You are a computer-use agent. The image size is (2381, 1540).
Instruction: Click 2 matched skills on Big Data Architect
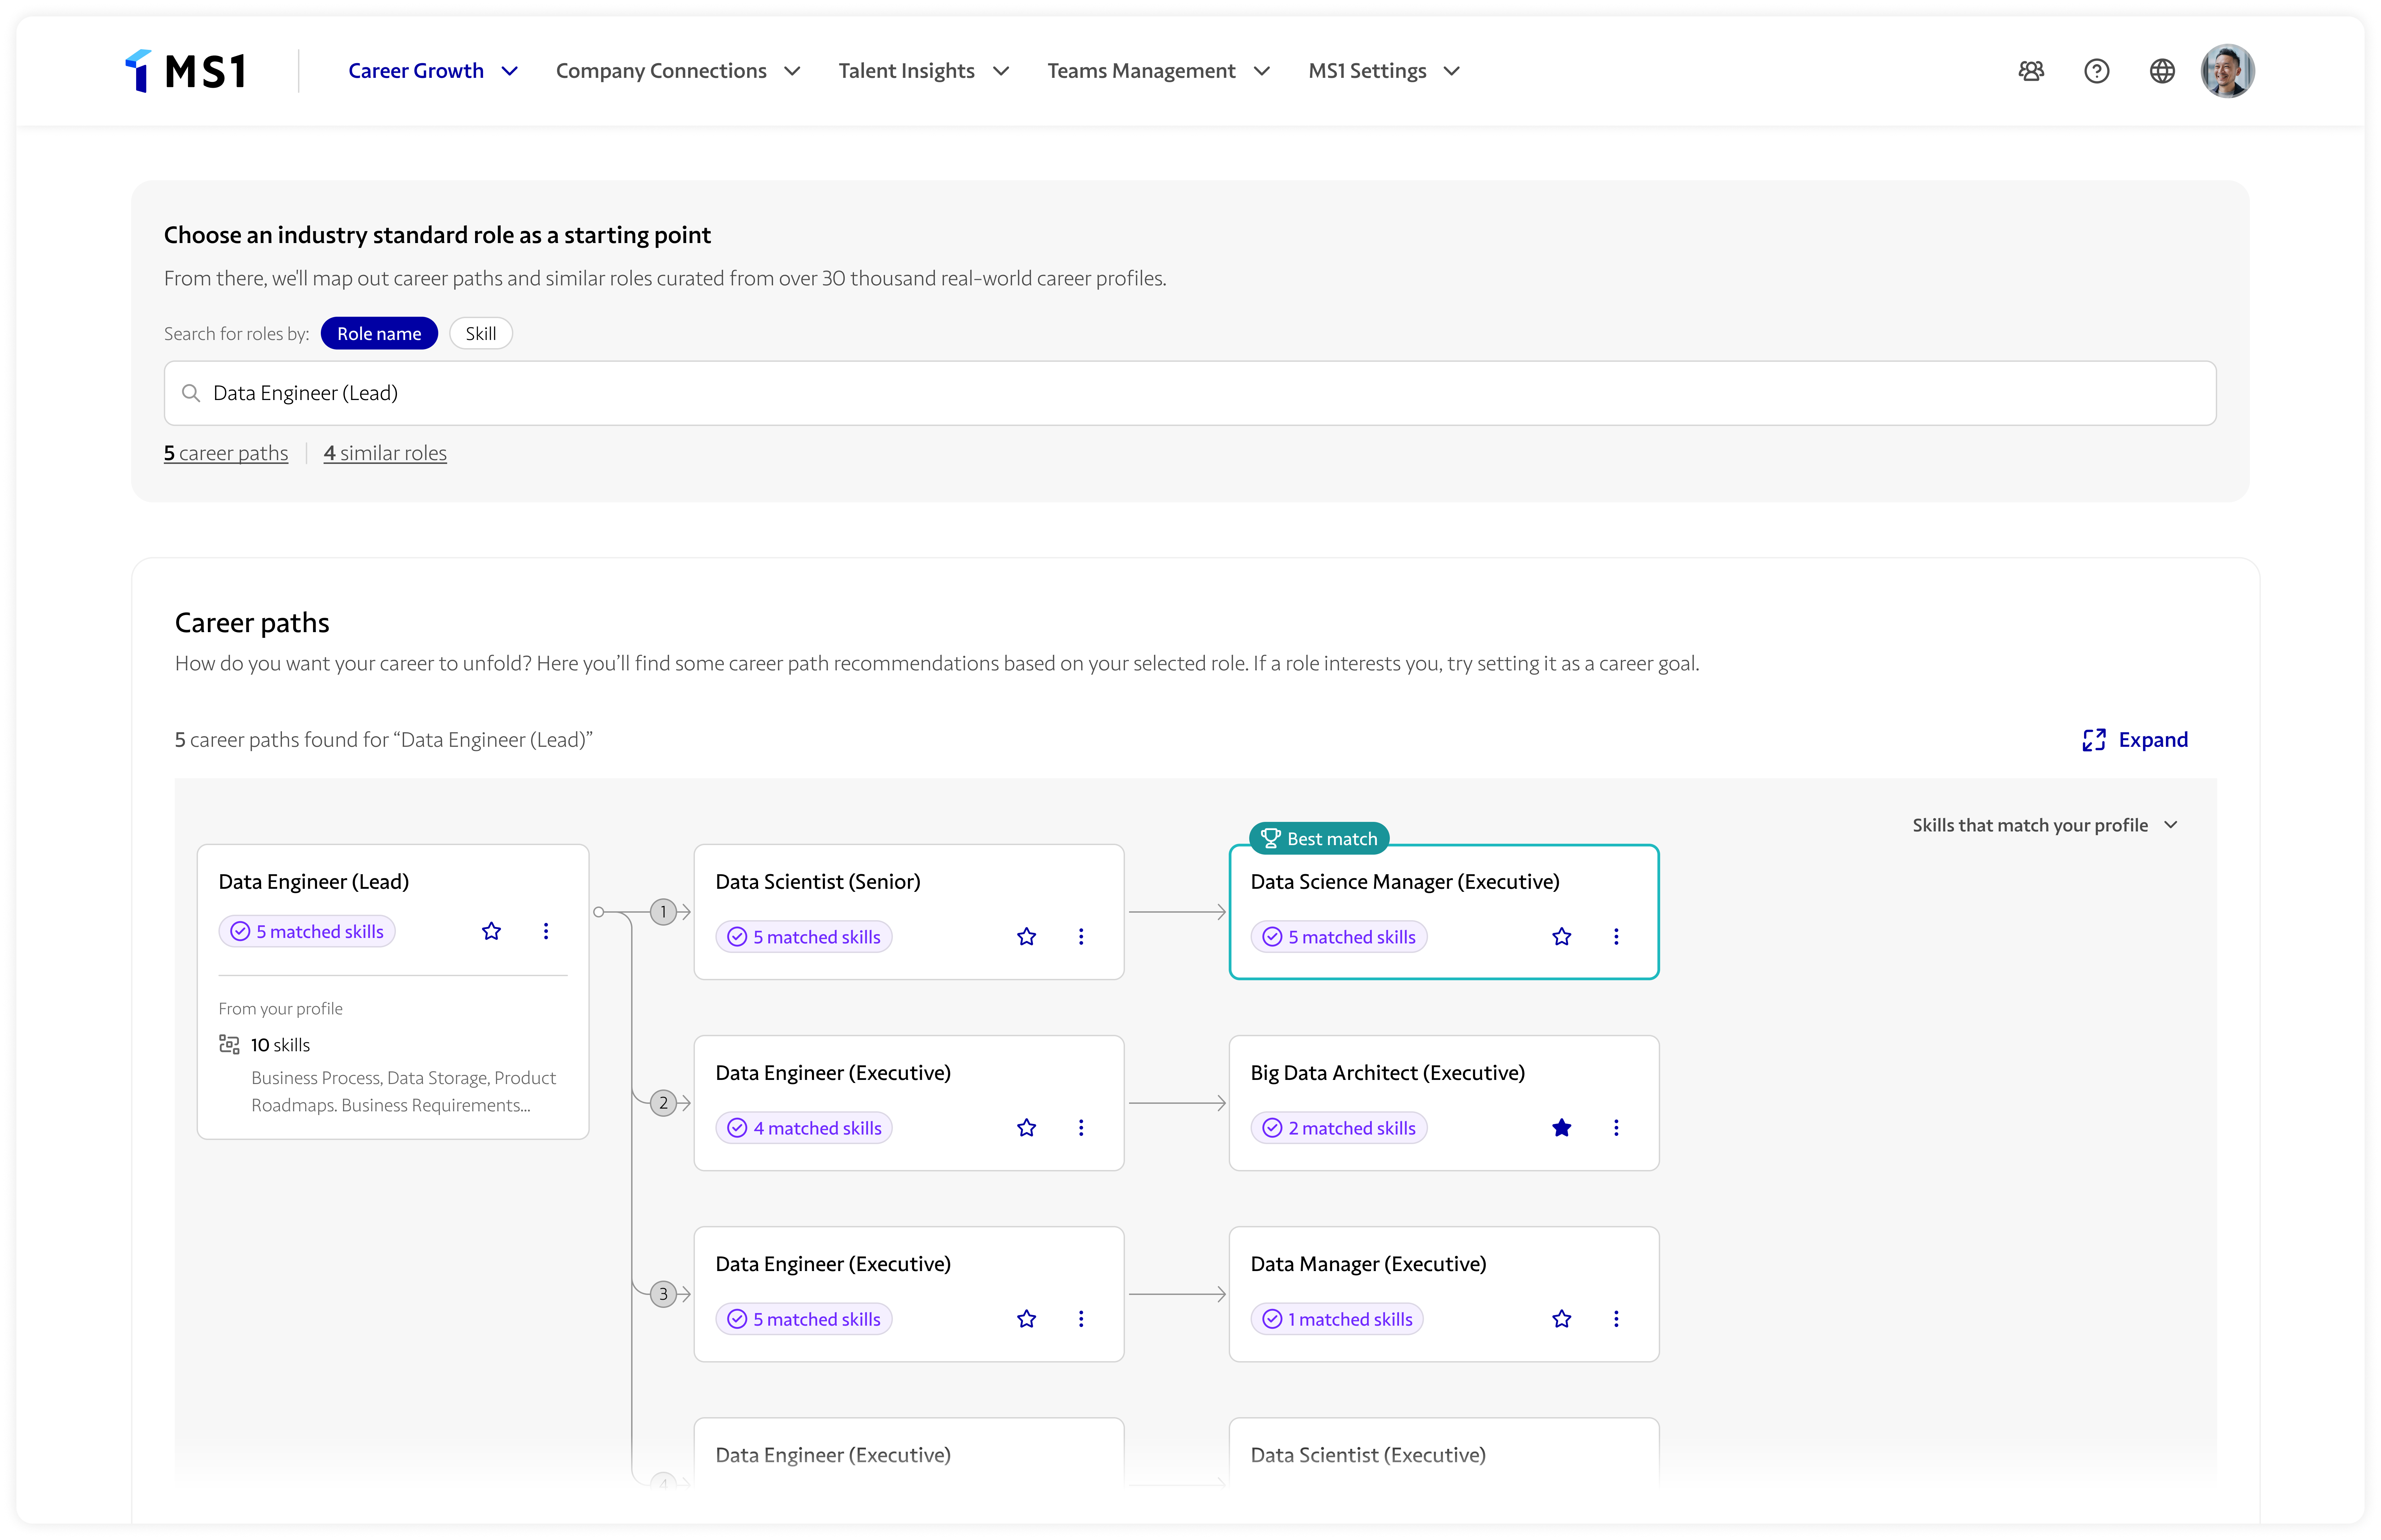(x=1339, y=1128)
